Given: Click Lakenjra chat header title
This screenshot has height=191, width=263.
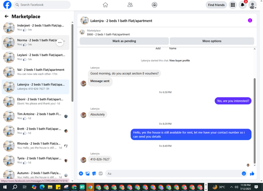Looking at the screenshot, I should click(x=121, y=21).
